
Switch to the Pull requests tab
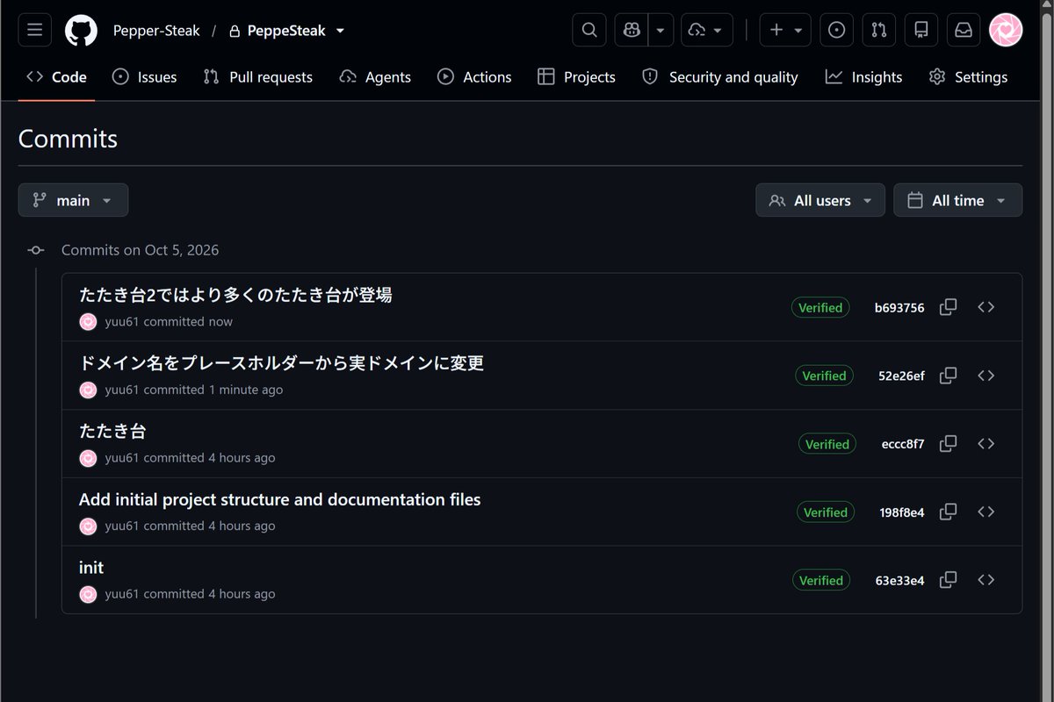tap(258, 77)
